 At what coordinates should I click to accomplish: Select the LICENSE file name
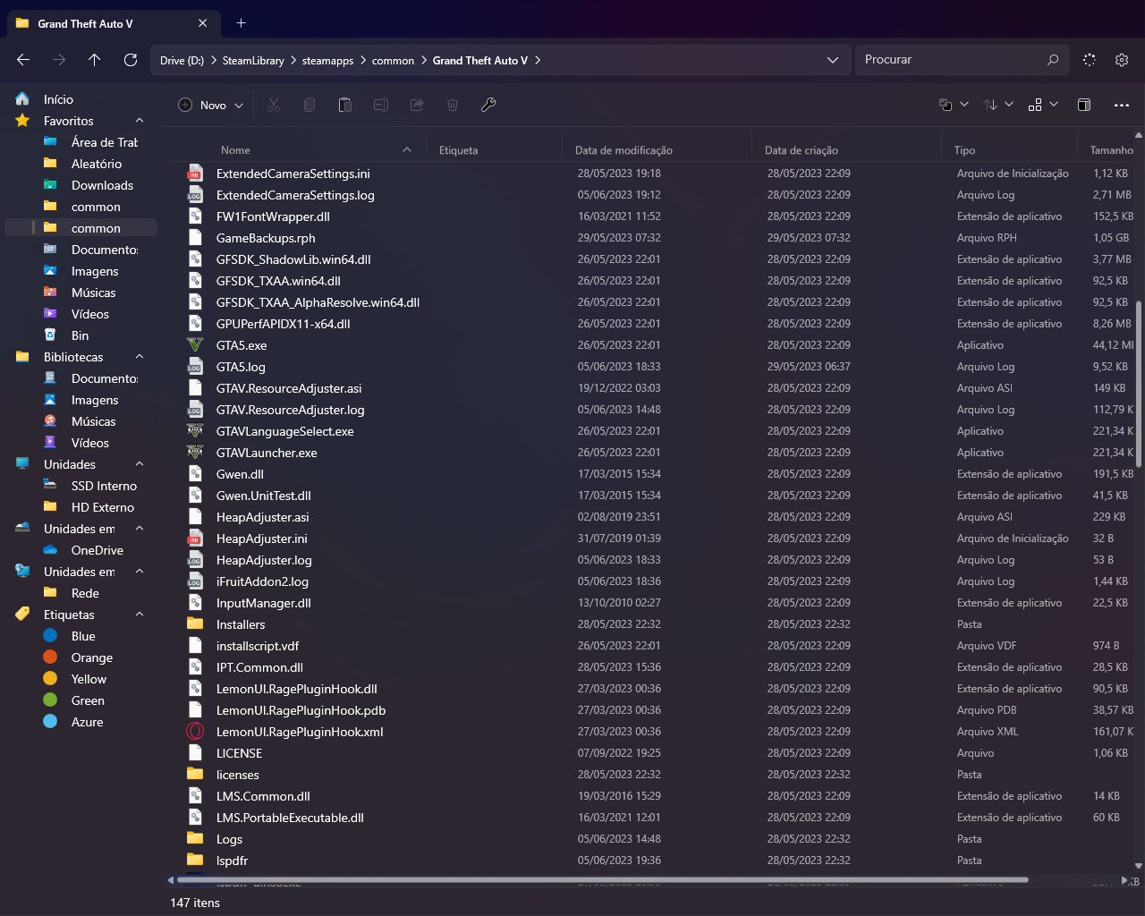click(x=239, y=753)
